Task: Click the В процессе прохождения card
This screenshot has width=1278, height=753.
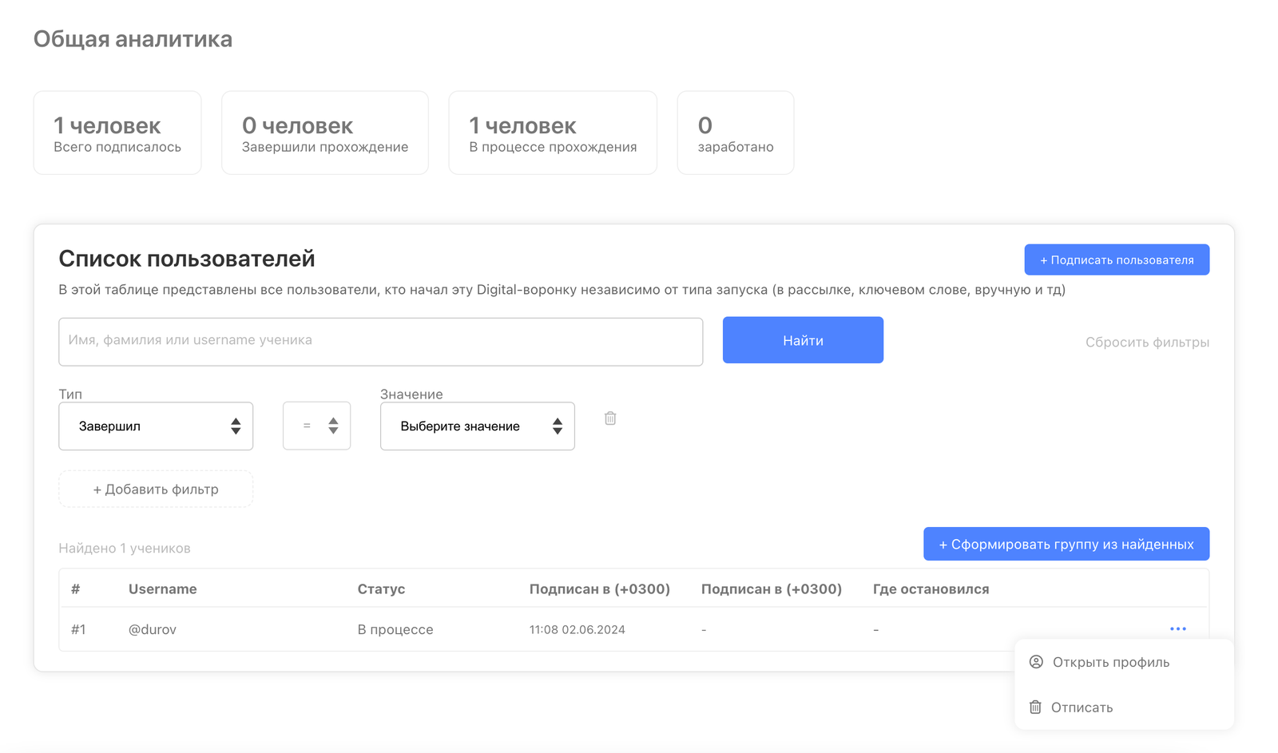Action: pos(553,133)
